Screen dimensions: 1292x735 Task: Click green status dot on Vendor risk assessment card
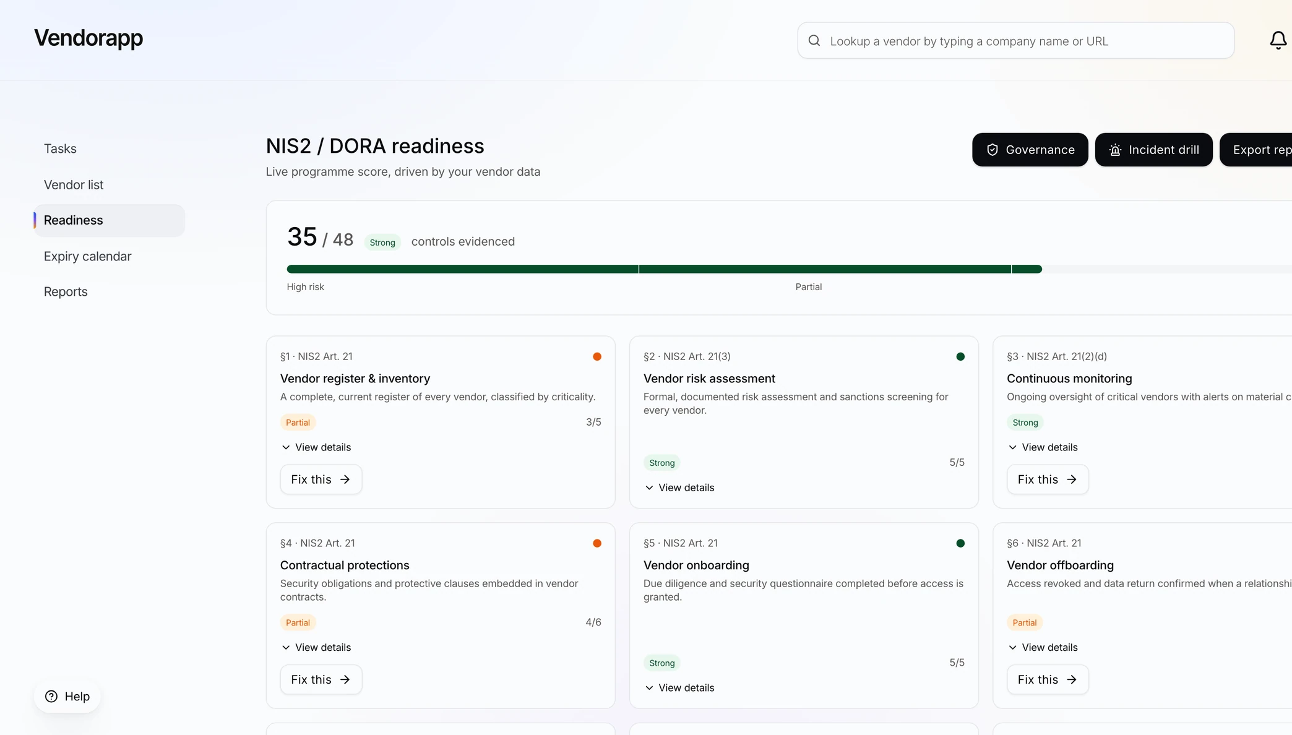pyautogui.click(x=960, y=356)
